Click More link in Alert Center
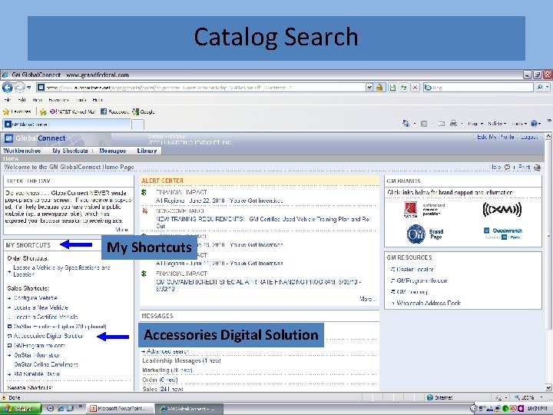Viewport: 553px width, 415px height. tap(368, 299)
